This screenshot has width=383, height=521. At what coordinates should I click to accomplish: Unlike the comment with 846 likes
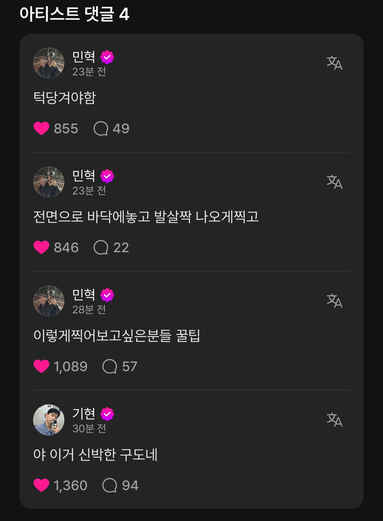[42, 247]
